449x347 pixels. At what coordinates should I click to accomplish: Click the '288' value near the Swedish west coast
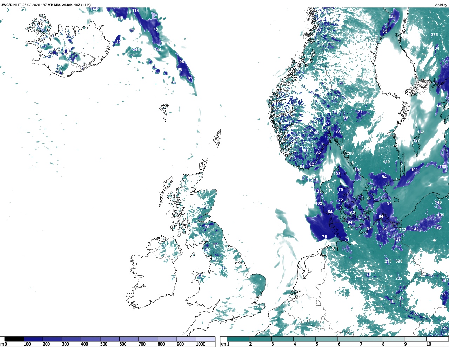pos(350,153)
